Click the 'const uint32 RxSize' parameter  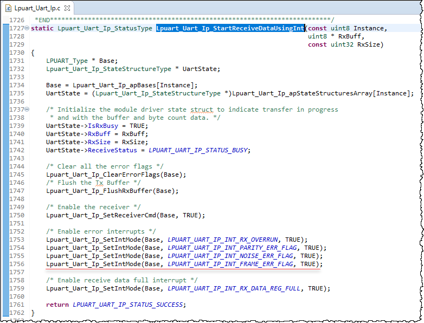pyautogui.click(x=344, y=44)
